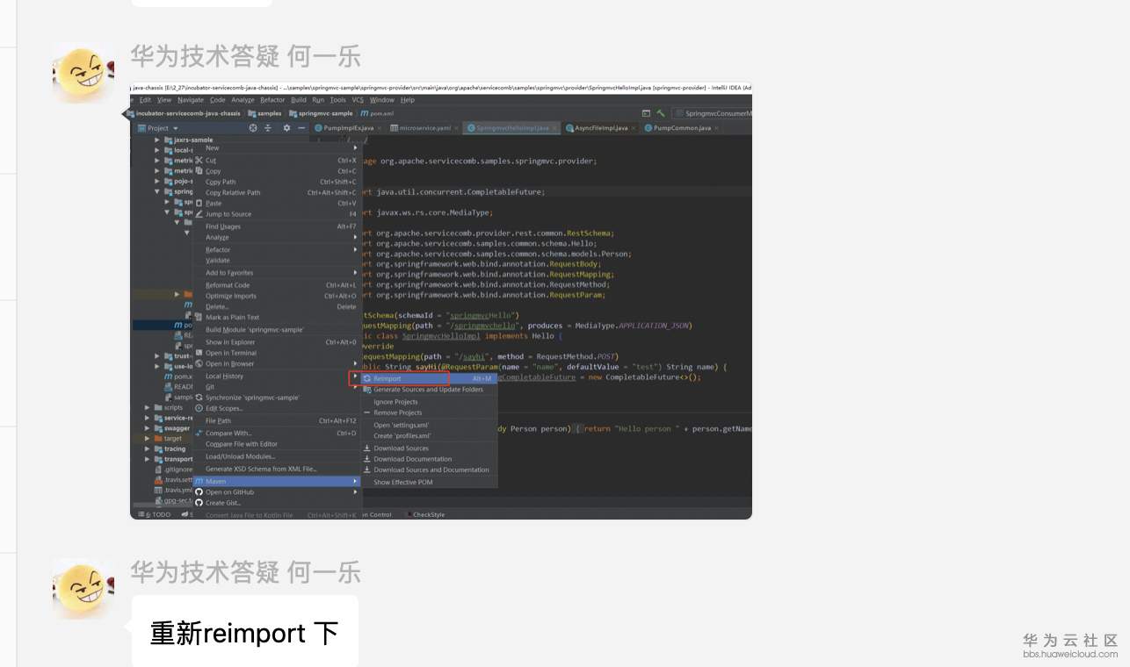Click the Project panel locate-file crosshair icon

(253, 128)
